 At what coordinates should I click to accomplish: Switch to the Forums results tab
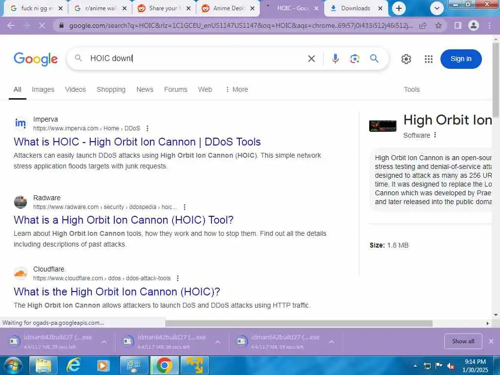176,90
